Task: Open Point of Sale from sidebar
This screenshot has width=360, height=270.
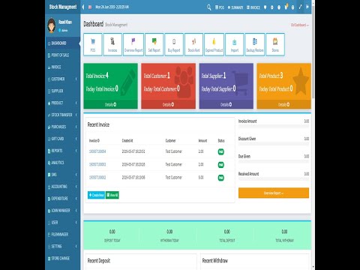Action: 62,55
